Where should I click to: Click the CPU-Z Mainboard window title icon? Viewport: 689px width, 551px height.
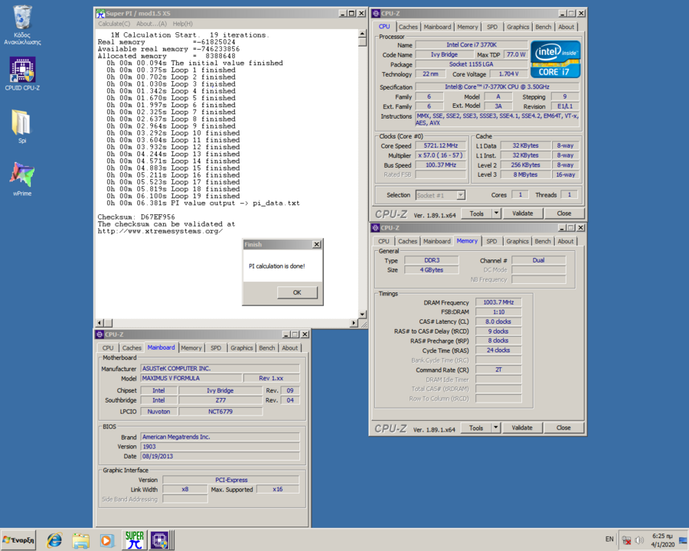(x=100, y=334)
